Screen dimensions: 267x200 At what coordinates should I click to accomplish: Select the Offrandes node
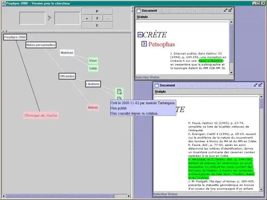67,76
